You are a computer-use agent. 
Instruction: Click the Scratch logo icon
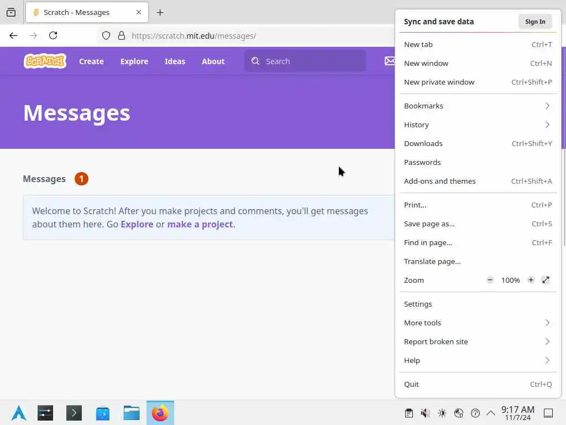pyautogui.click(x=45, y=61)
